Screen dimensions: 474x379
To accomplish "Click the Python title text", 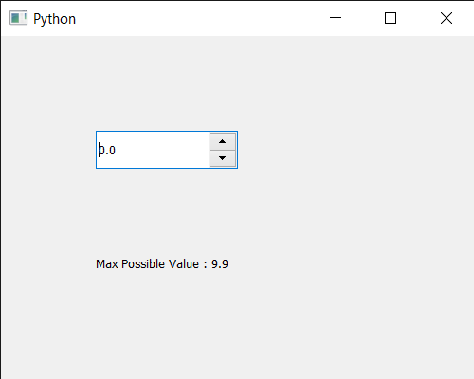I will tap(54, 19).
